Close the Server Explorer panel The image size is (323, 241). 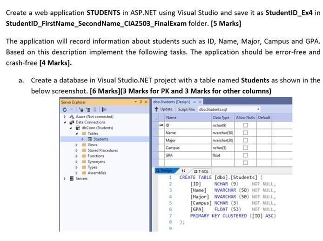146,102
